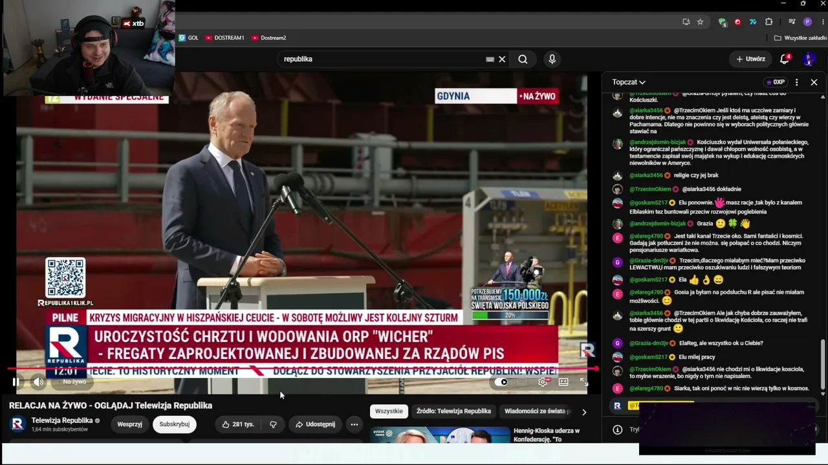Dislike the video
The image size is (828, 465).
pyautogui.click(x=273, y=424)
